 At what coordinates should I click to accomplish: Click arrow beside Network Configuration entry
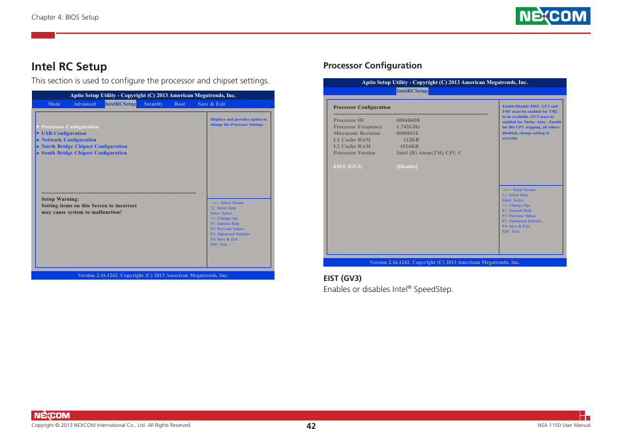[x=38, y=140]
